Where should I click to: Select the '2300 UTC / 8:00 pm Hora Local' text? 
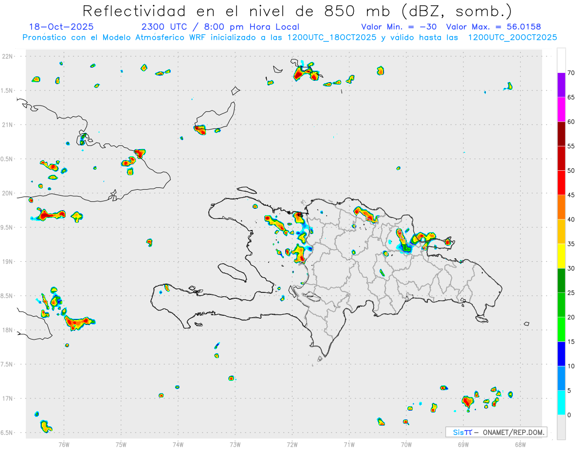tap(220, 27)
